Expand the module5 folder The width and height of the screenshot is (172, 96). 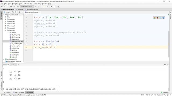pyautogui.click(x=6, y=28)
